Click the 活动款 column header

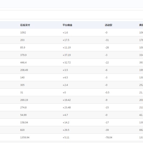coord(109,25)
